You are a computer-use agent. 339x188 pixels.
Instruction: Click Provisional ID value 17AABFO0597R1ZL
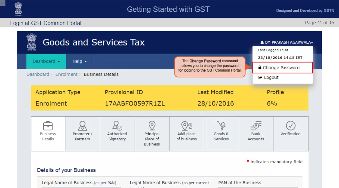[x=135, y=103]
